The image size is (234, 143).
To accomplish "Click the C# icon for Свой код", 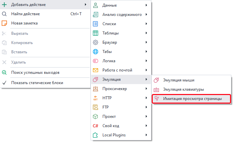I will [96, 126].
